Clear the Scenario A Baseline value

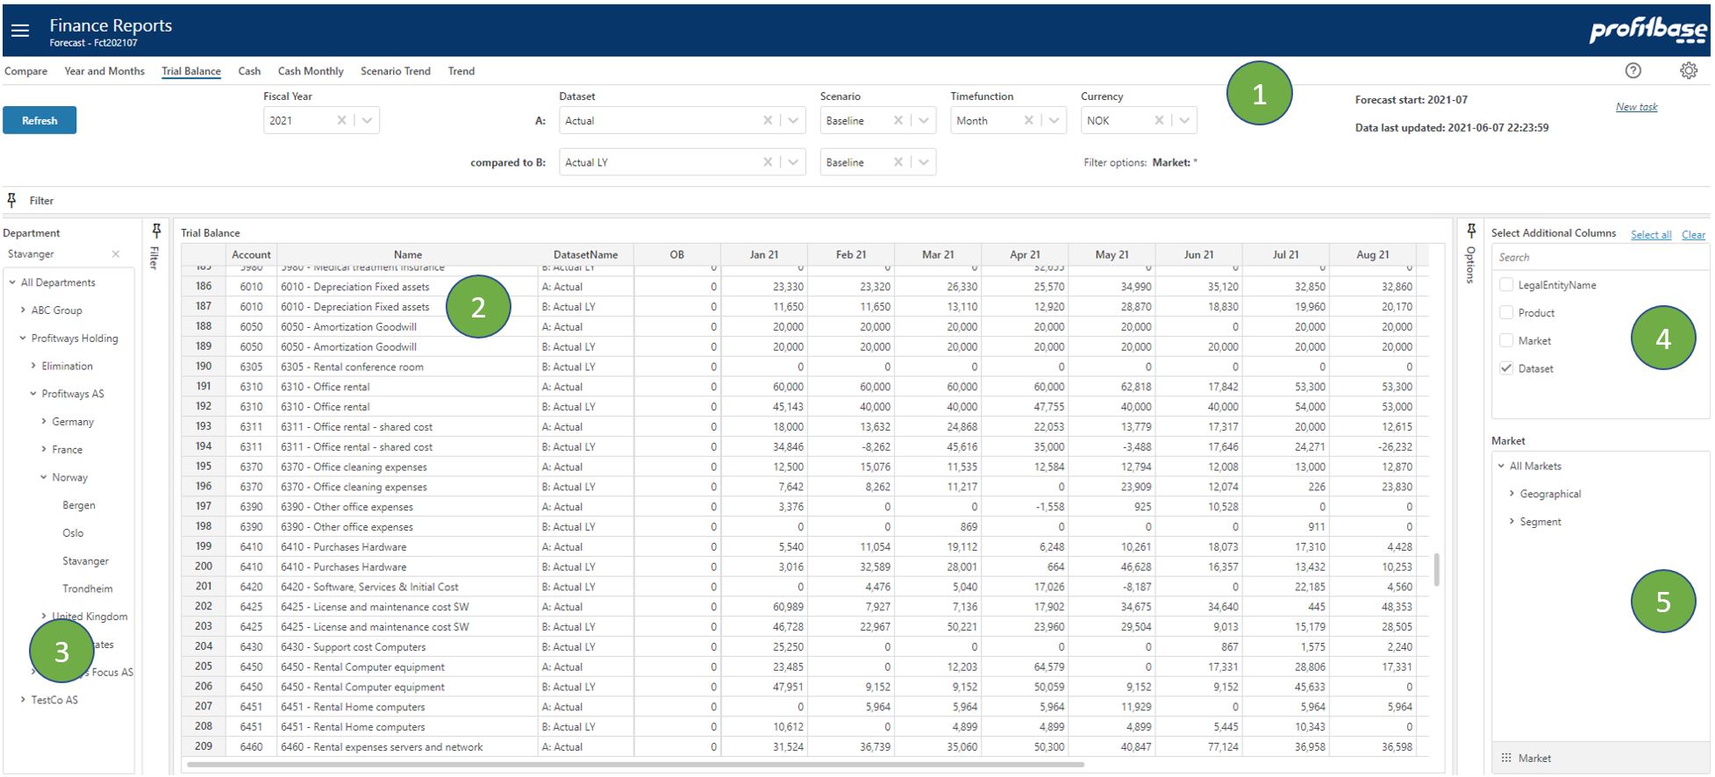(x=898, y=120)
